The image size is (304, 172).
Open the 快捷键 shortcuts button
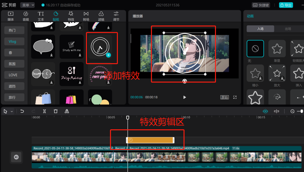[261, 5]
